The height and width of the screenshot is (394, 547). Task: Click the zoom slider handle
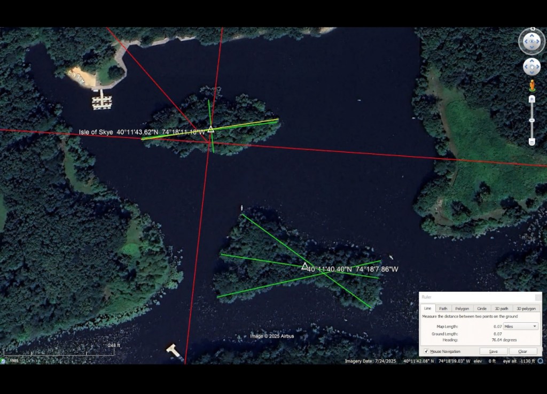tap(532, 120)
